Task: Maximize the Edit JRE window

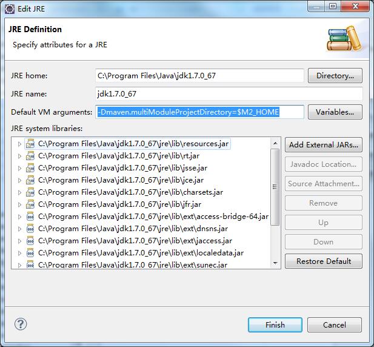Action: click(x=333, y=6)
